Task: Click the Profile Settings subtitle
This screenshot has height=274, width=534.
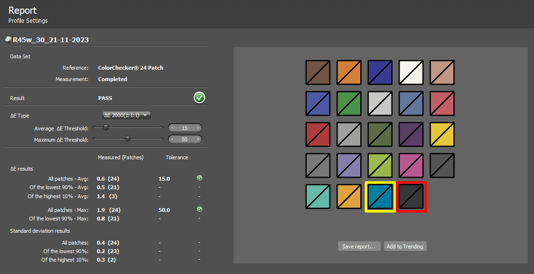Action: pos(28,21)
